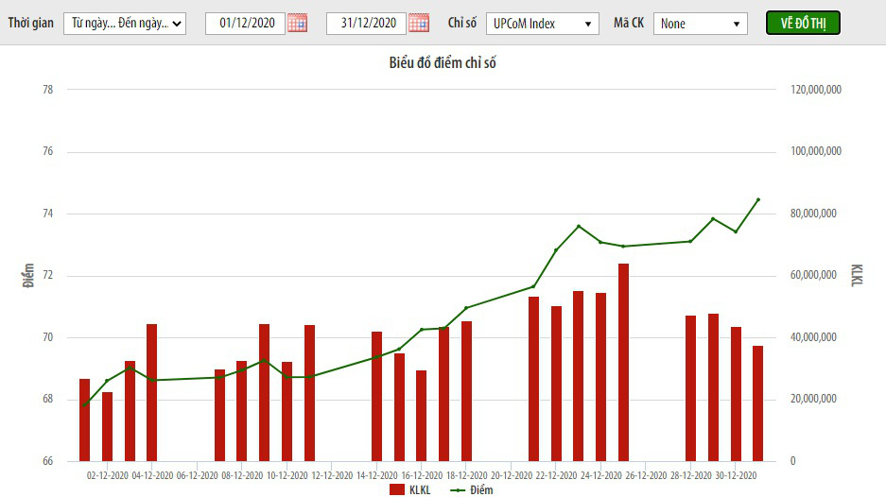
Task: Select the vertical 'KLKL' right axis title
Action: pyautogui.click(x=858, y=275)
